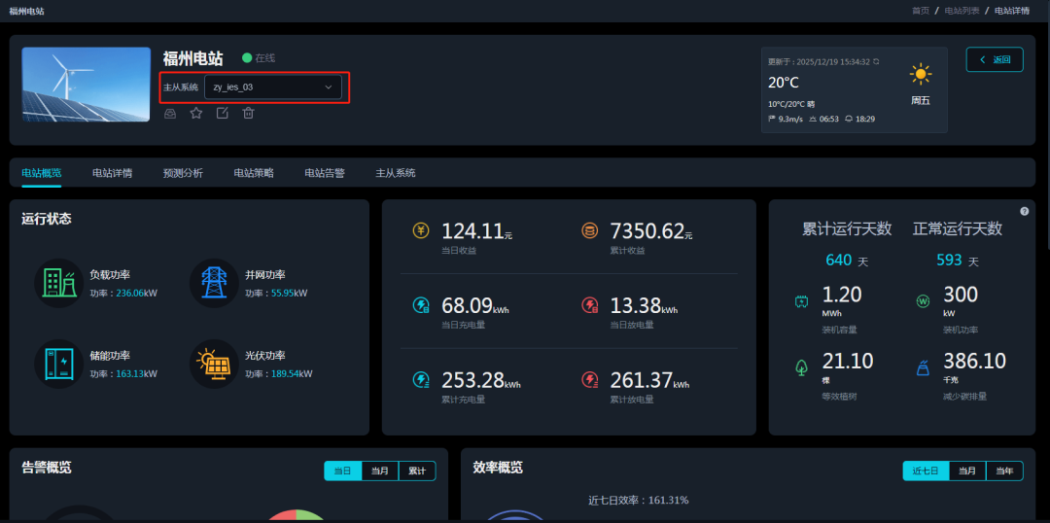
Task: Delete the station via trash icon
Action: 249,113
